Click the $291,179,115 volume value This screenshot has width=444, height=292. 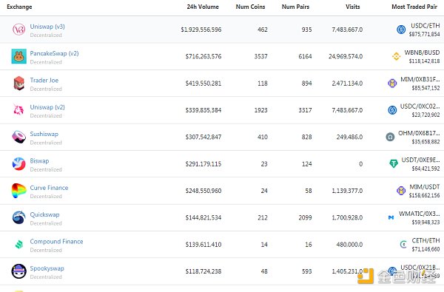point(203,164)
